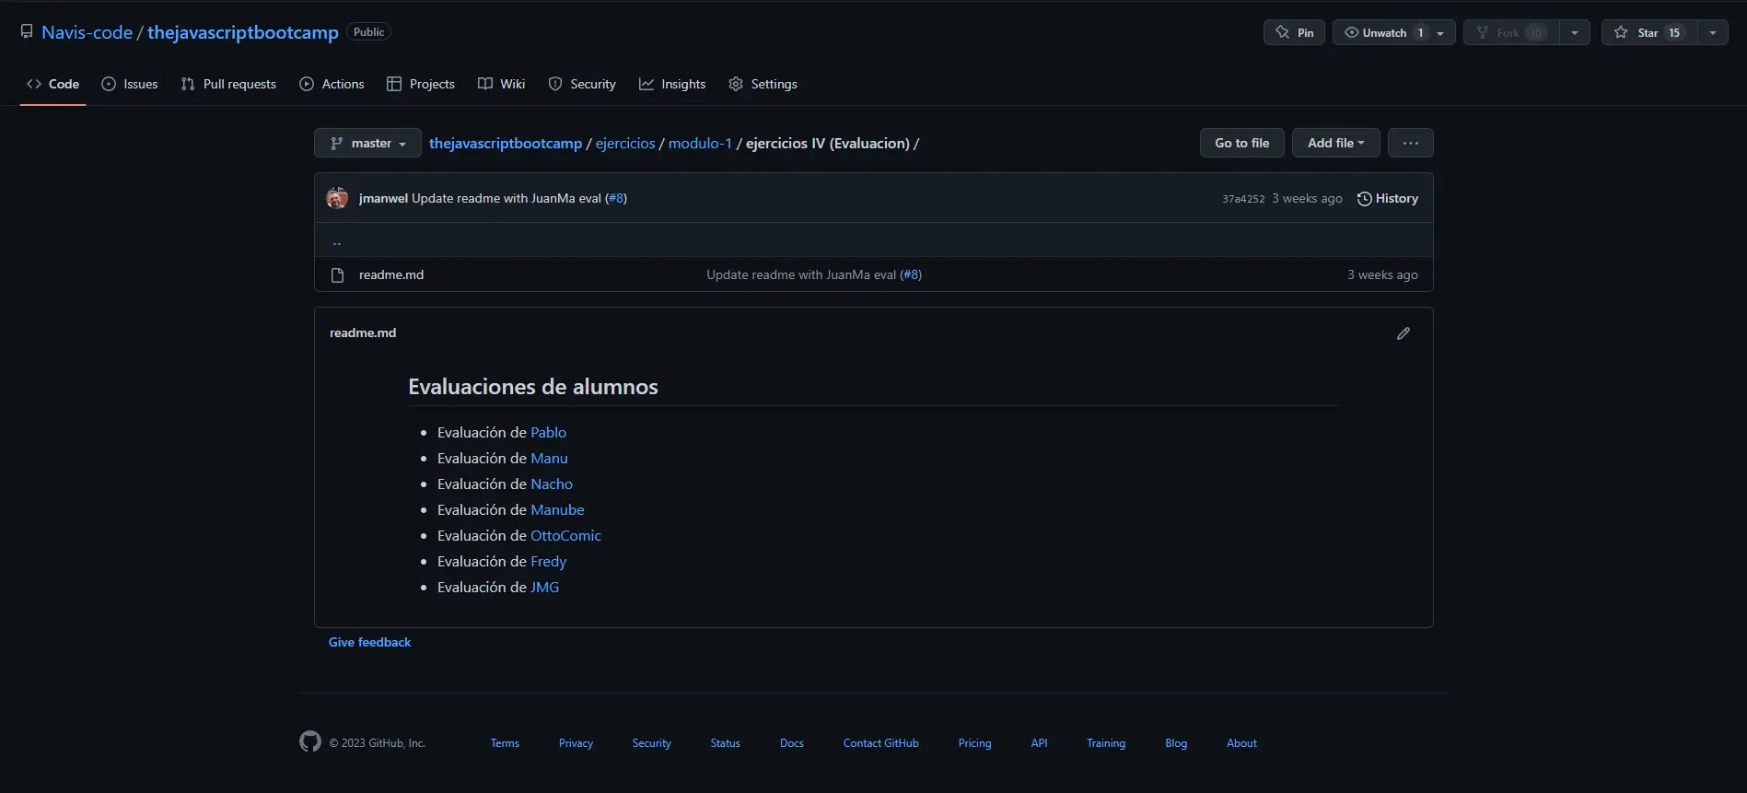1747x793 pixels.
Task: Open Terms in the footer
Action: click(x=505, y=743)
